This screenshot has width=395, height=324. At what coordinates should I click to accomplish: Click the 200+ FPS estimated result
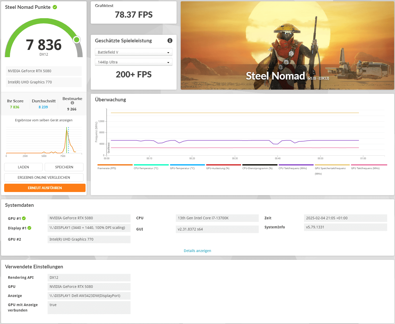(134, 75)
